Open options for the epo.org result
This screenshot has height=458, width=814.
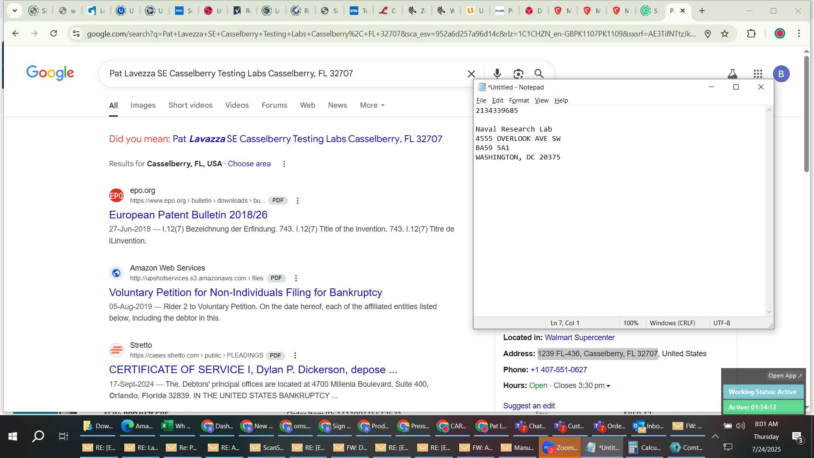[x=298, y=201]
